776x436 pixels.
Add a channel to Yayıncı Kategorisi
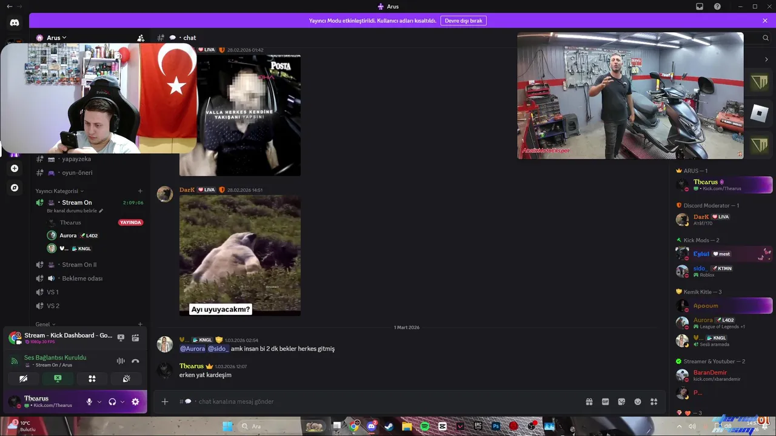pos(140,191)
